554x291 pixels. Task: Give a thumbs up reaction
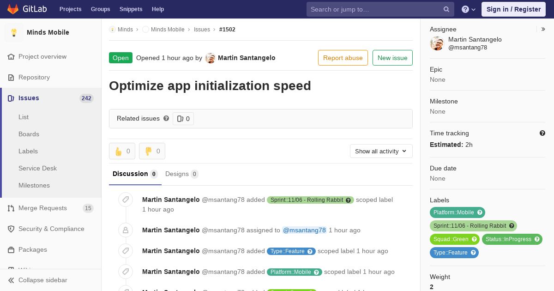point(122,151)
